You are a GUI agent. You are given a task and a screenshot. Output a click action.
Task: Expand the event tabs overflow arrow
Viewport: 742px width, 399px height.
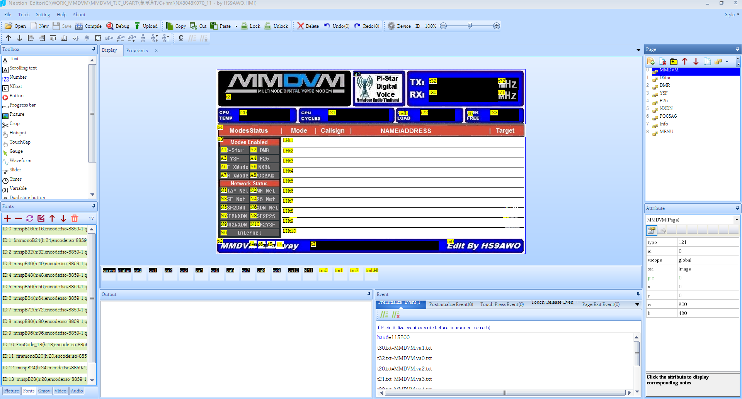[x=637, y=304]
